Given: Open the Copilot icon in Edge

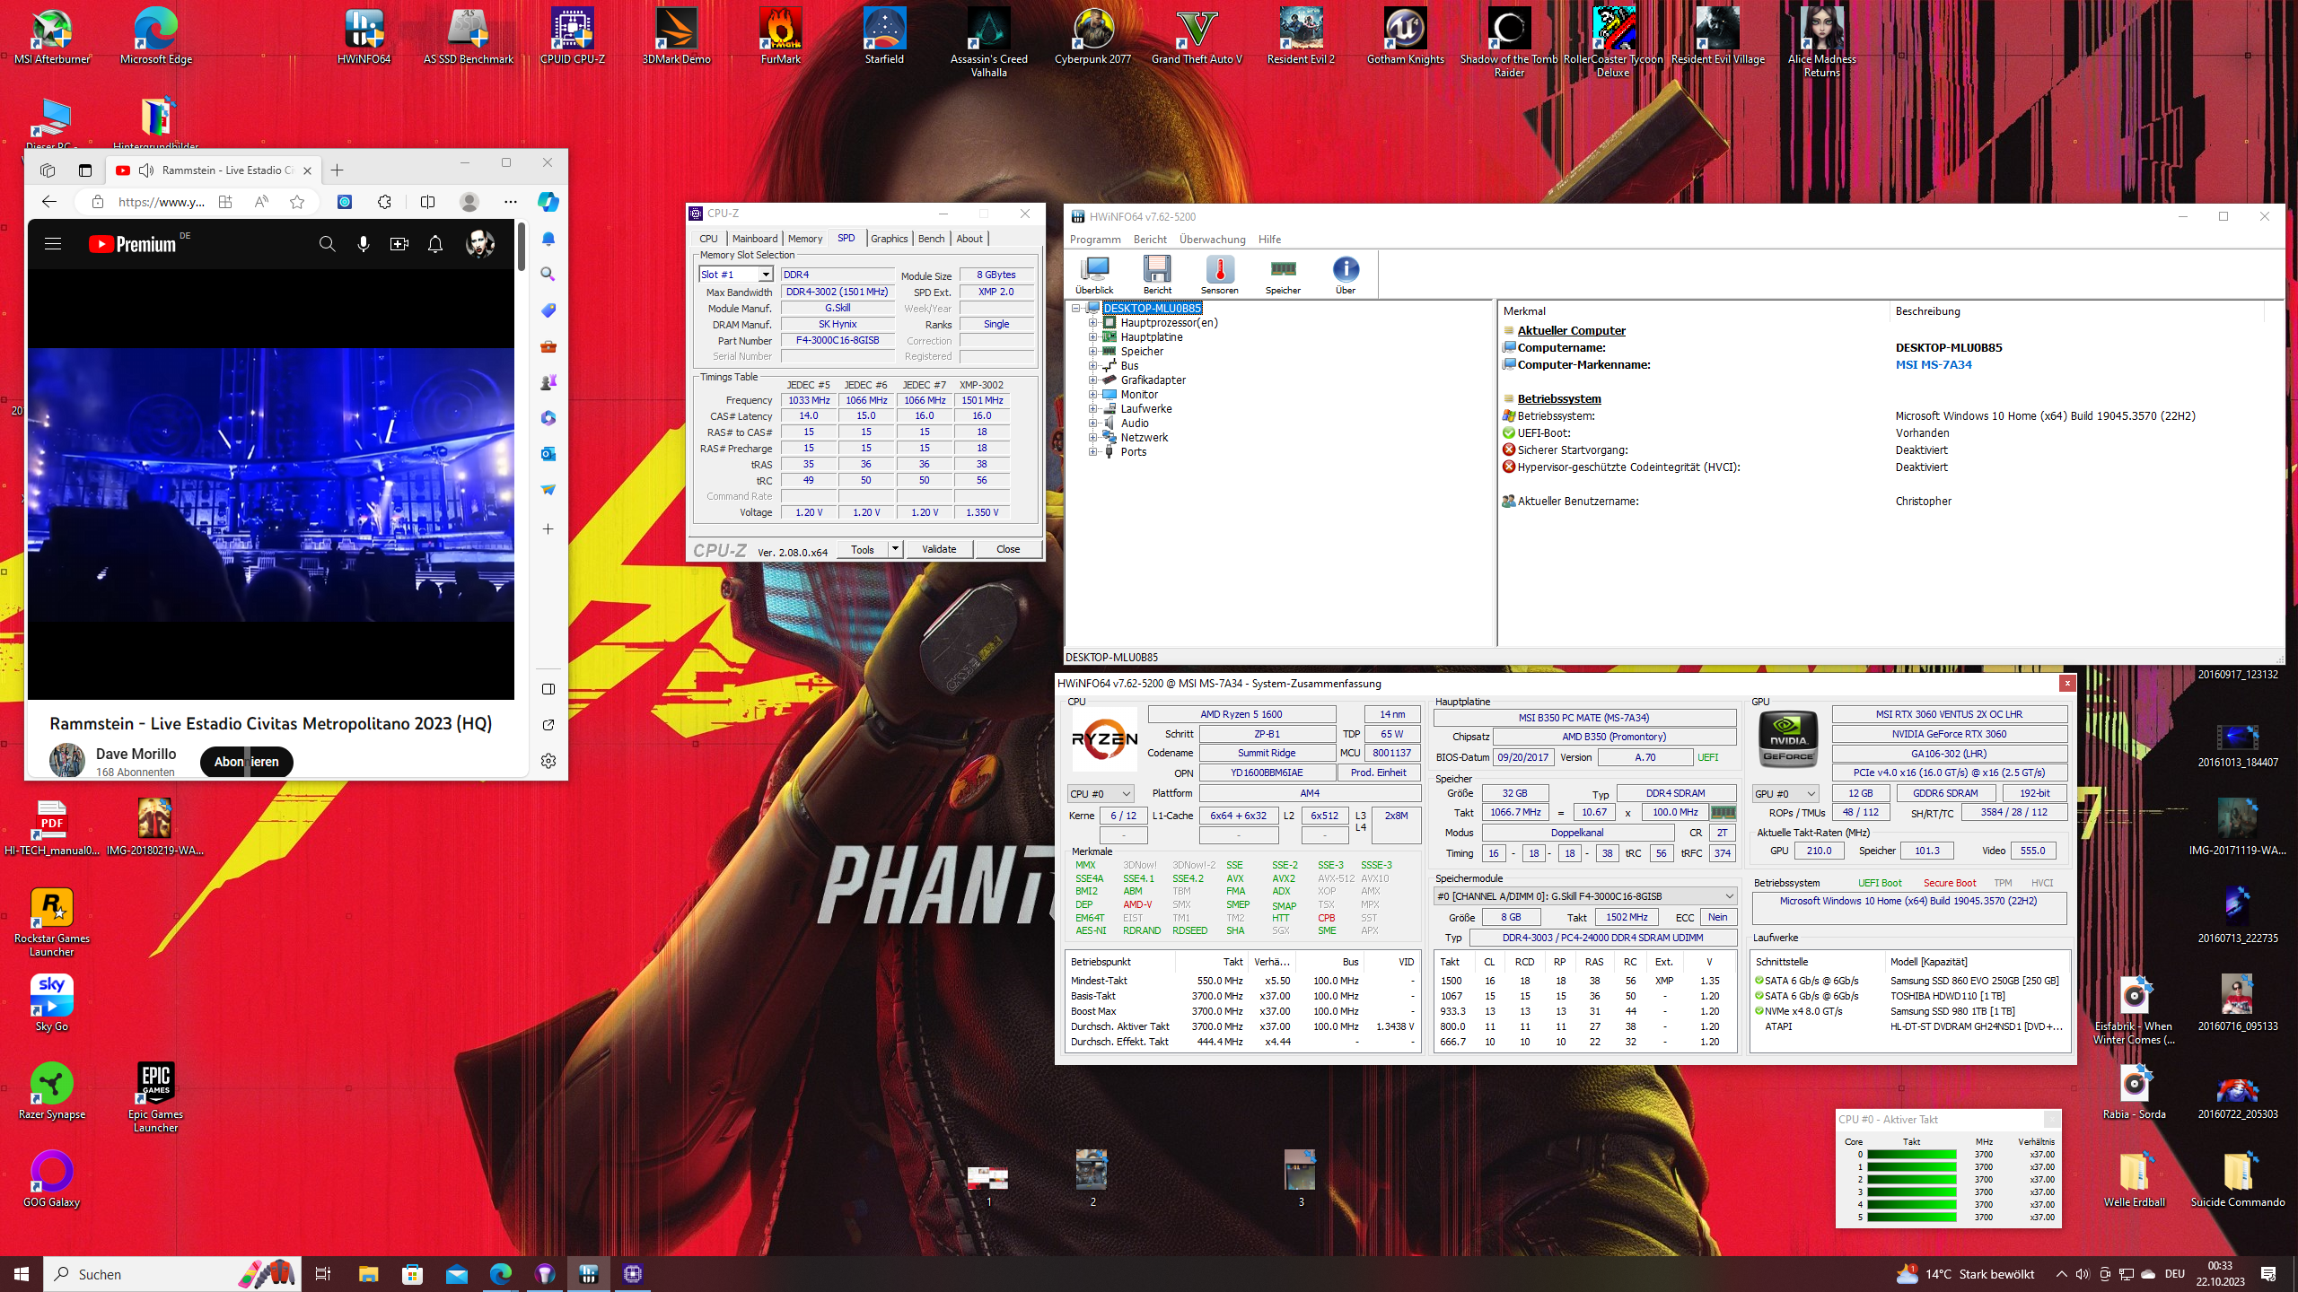Looking at the screenshot, I should (x=548, y=202).
